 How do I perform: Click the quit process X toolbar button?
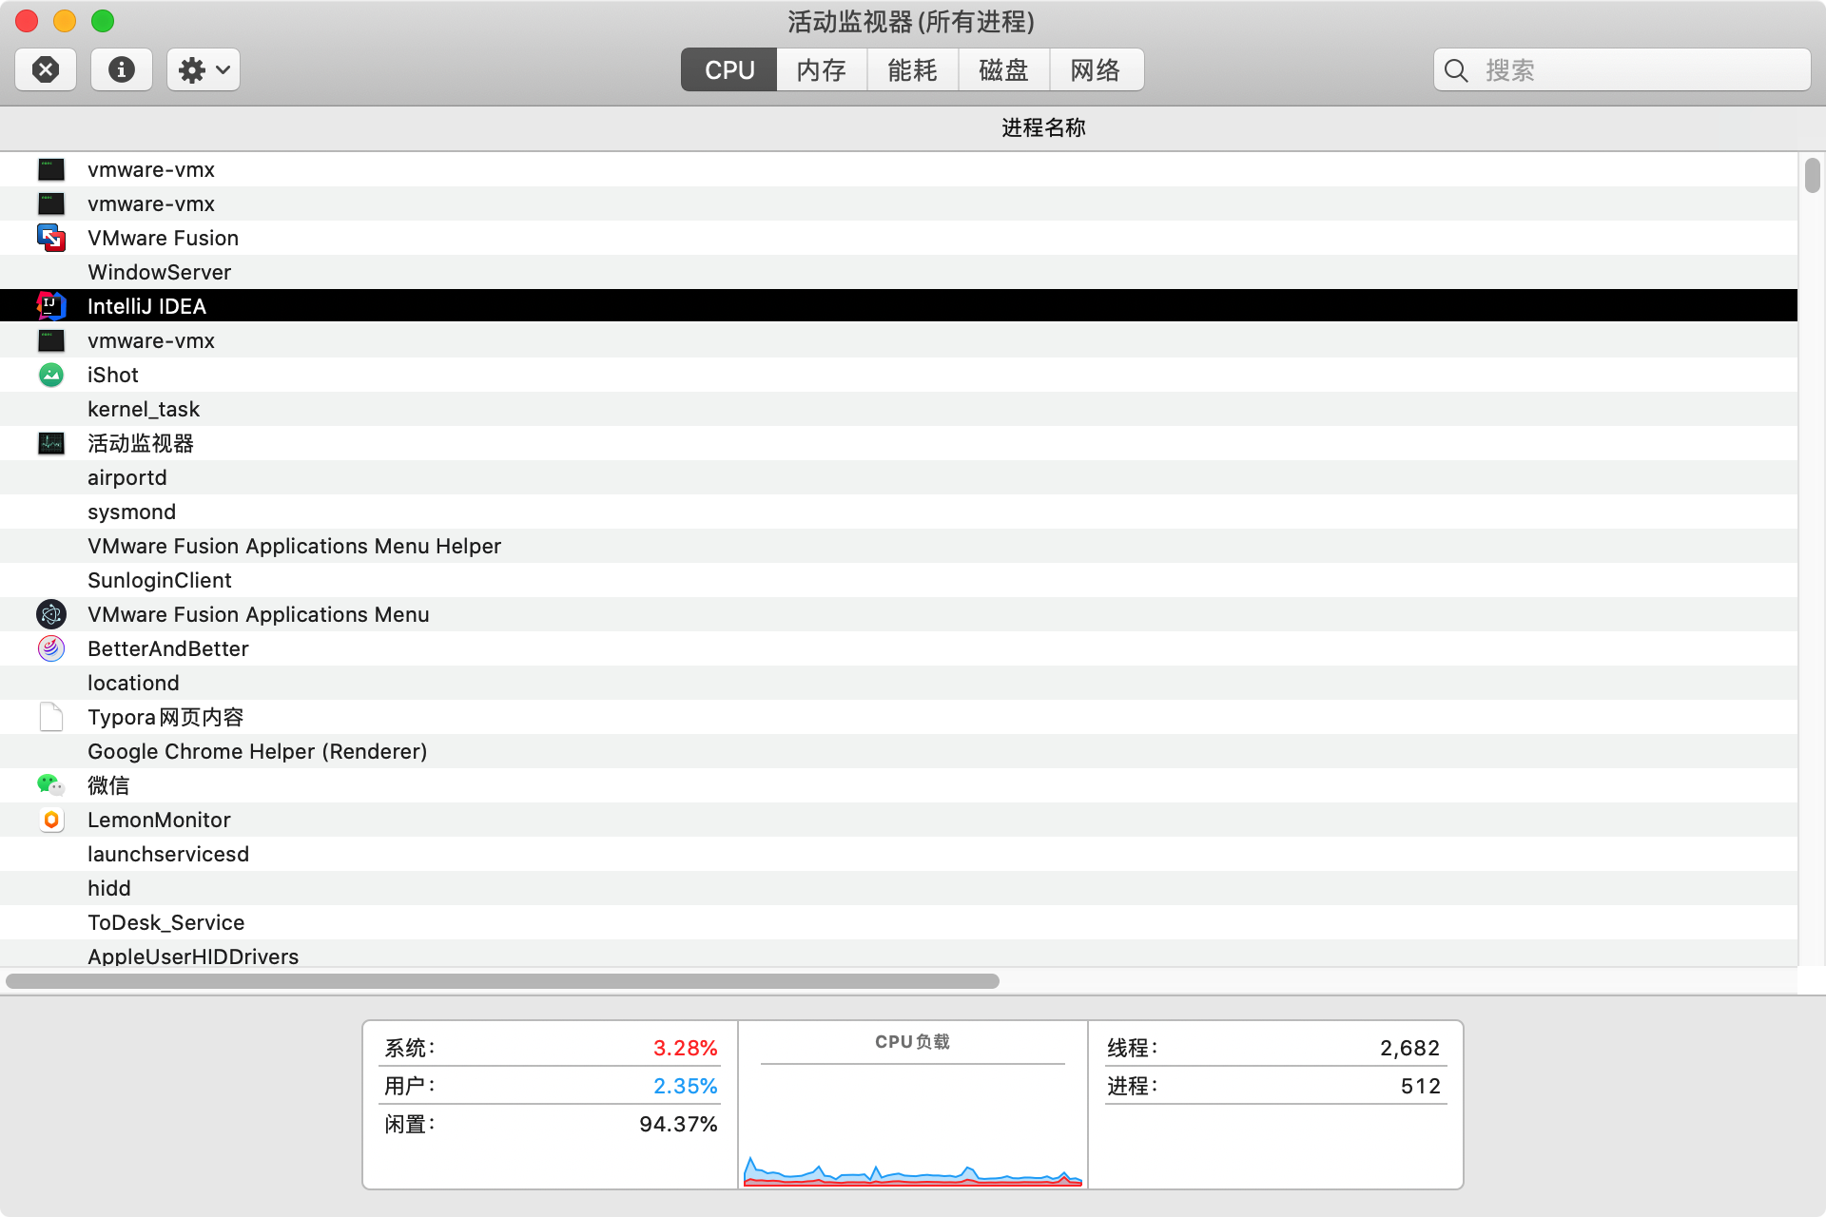tap(46, 69)
